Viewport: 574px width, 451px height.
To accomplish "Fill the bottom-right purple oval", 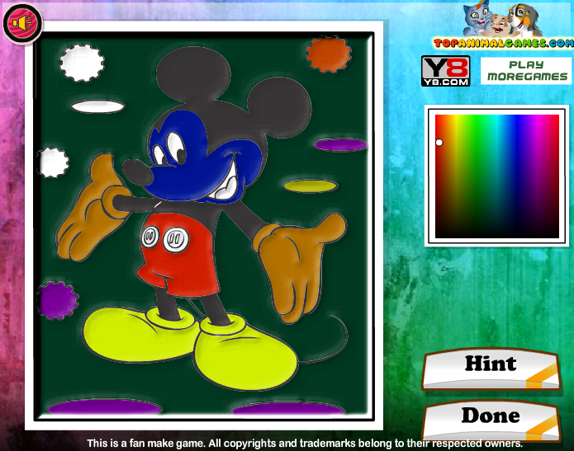I will (288, 409).
